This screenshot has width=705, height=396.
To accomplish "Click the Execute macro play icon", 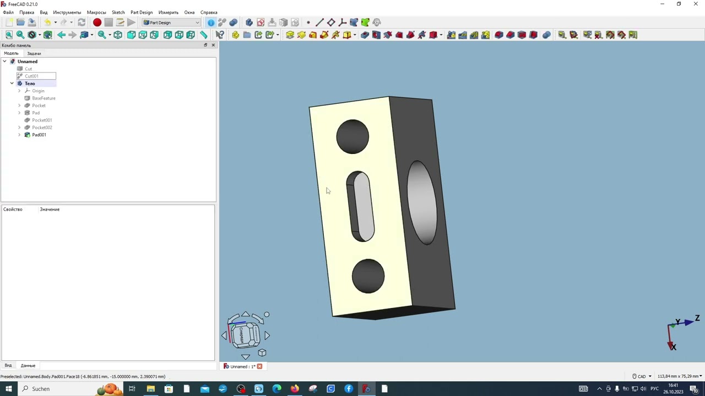I will pyautogui.click(x=131, y=23).
